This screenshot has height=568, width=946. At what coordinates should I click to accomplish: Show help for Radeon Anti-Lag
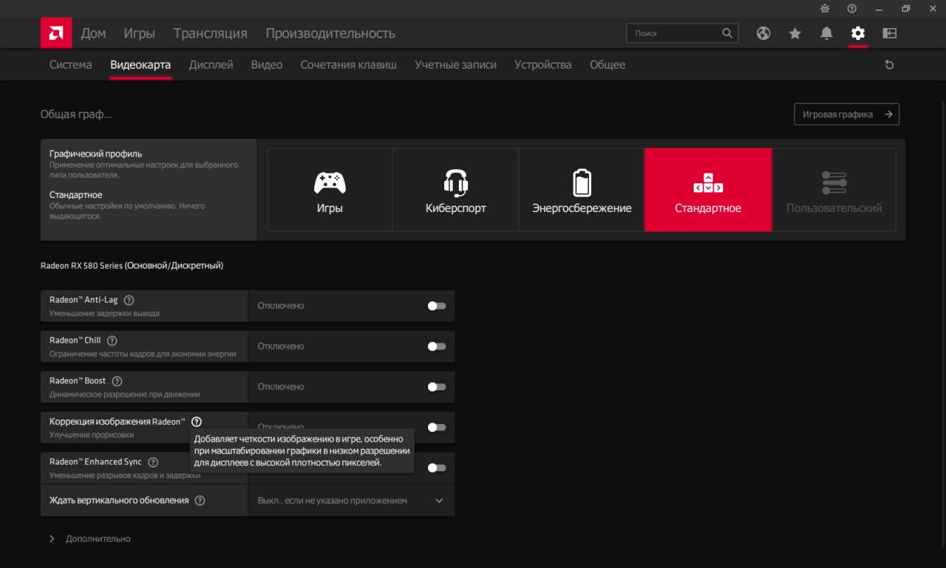point(129,300)
